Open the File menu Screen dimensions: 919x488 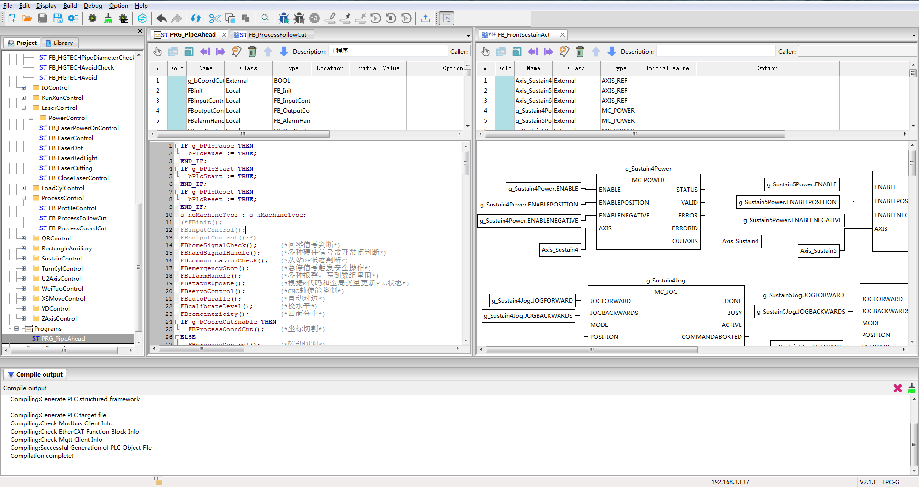point(8,5)
